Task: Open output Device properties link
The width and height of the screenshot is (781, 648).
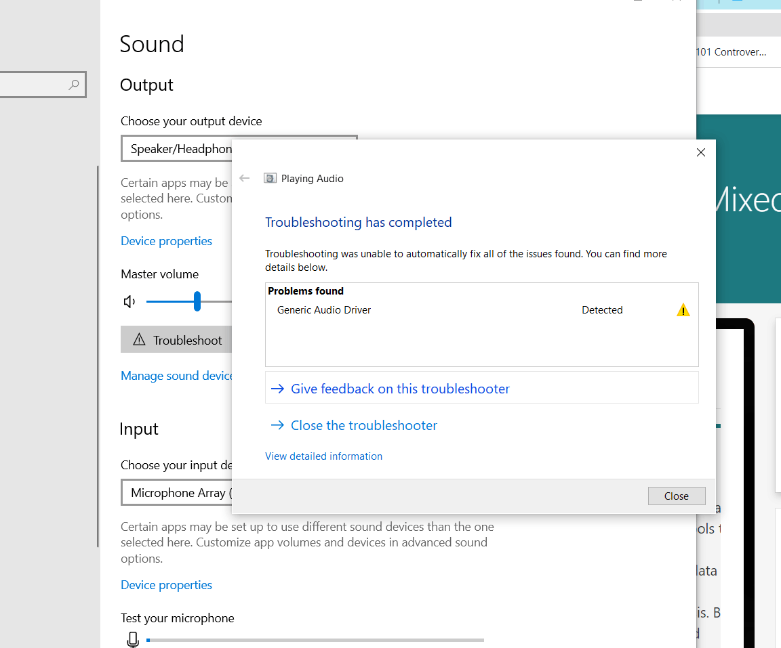Action: tap(166, 240)
